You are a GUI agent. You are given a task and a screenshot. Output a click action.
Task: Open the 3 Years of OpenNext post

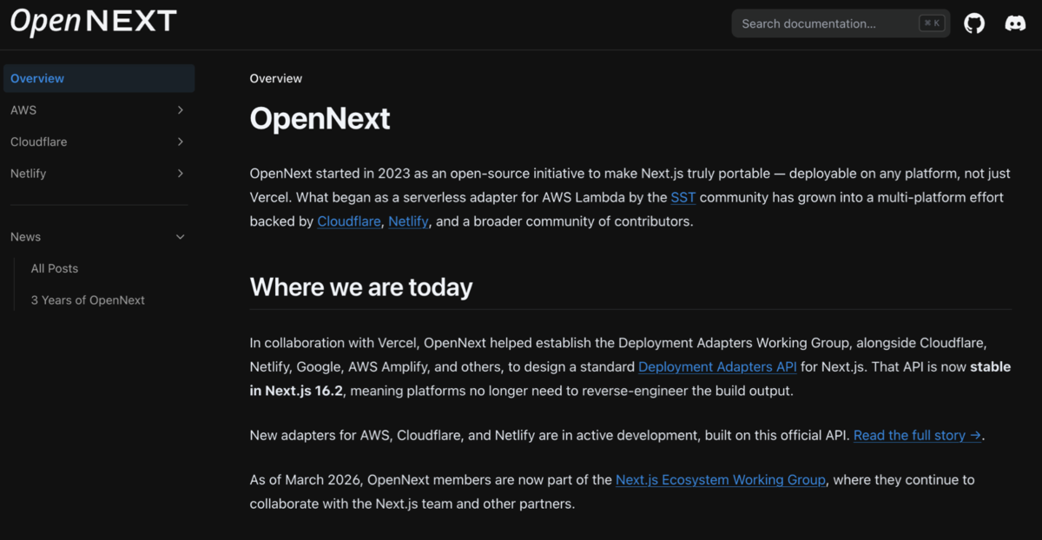point(88,300)
